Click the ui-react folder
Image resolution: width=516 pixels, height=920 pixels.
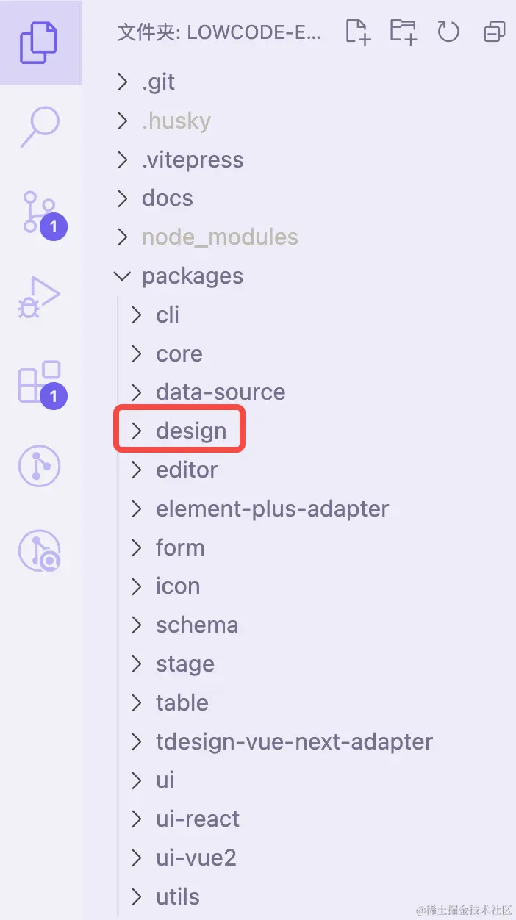click(x=198, y=819)
